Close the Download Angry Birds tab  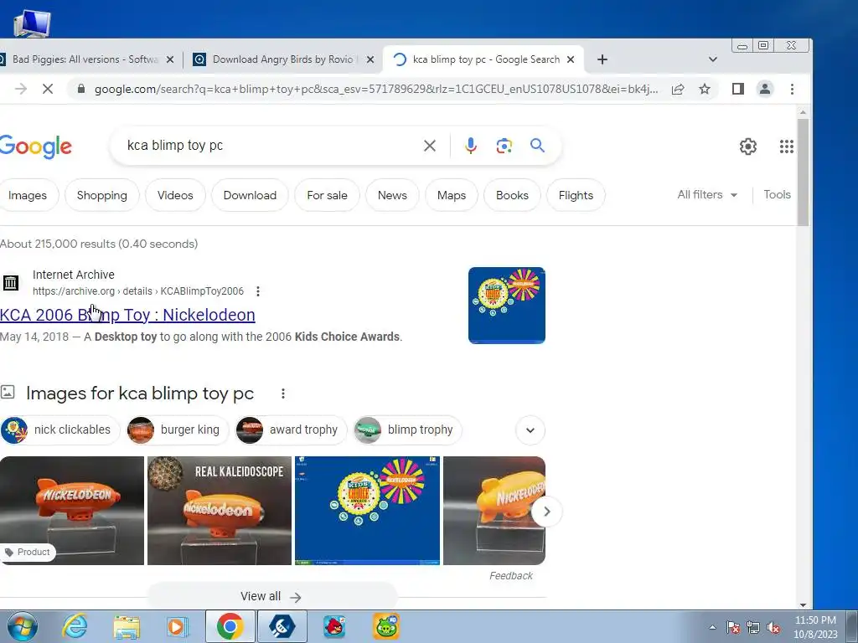click(370, 59)
